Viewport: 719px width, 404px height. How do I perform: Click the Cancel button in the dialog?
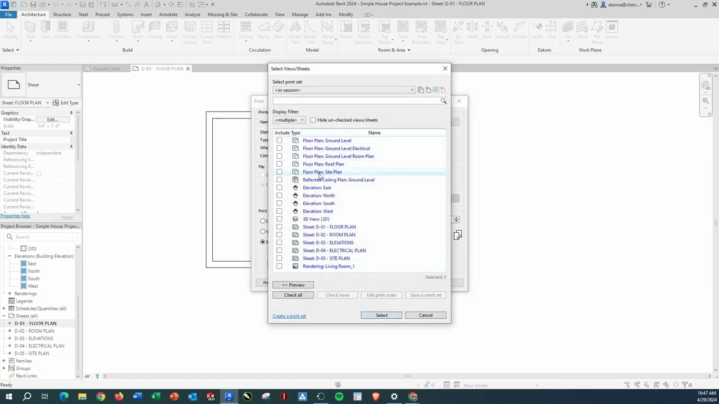coord(426,315)
